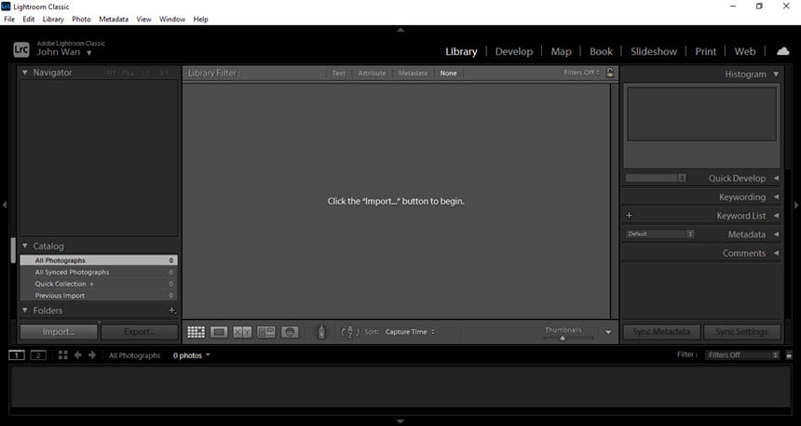This screenshot has width=801, height=426.
Task: Toggle filmstrip filter switch
Action: (789, 355)
